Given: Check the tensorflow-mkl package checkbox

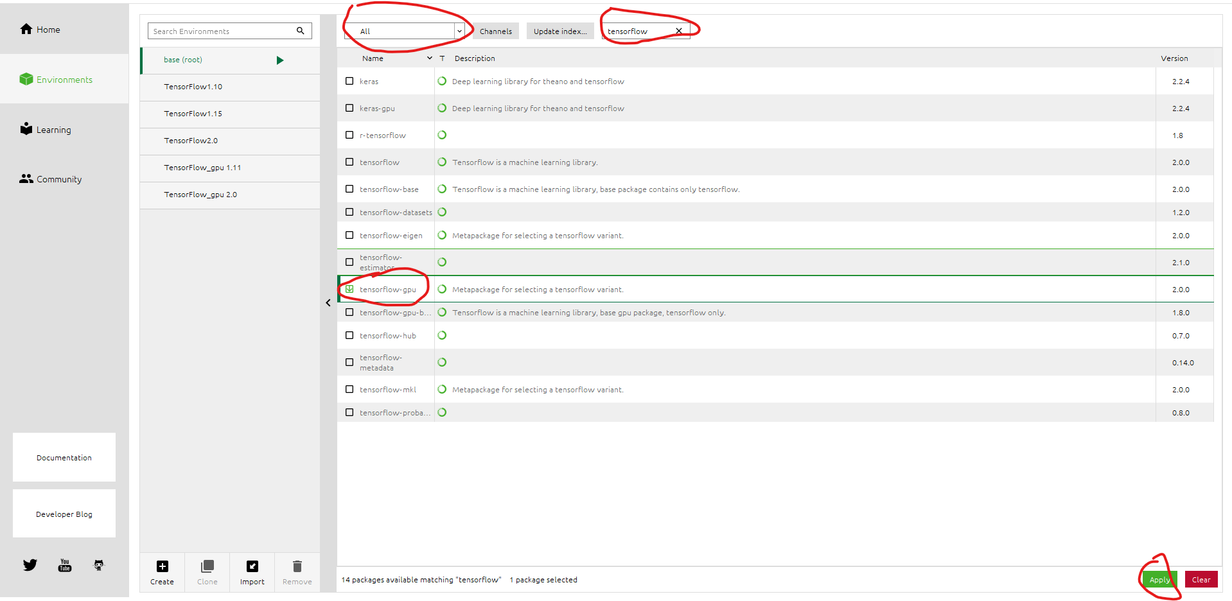Looking at the screenshot, I should [x=349, y=389].
